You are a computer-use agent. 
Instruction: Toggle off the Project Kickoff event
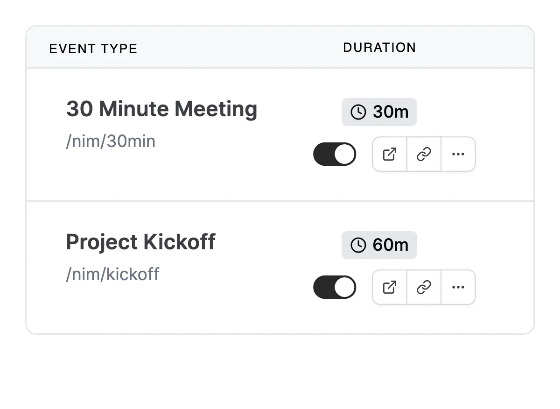coord(335,287)
